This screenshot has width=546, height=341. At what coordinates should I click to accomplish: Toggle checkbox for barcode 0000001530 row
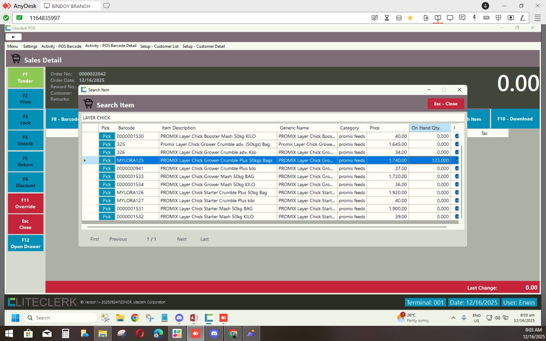(457, 136)
